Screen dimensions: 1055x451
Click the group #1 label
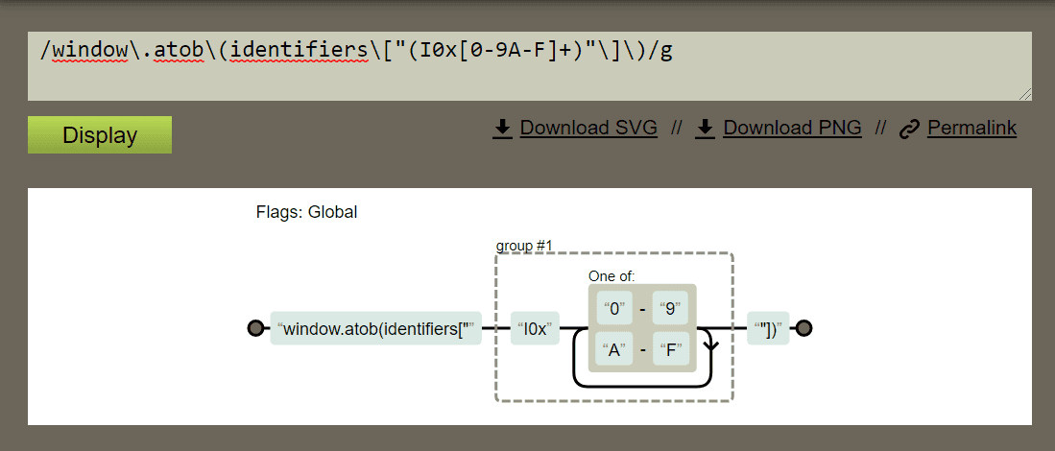click(524, 246)
